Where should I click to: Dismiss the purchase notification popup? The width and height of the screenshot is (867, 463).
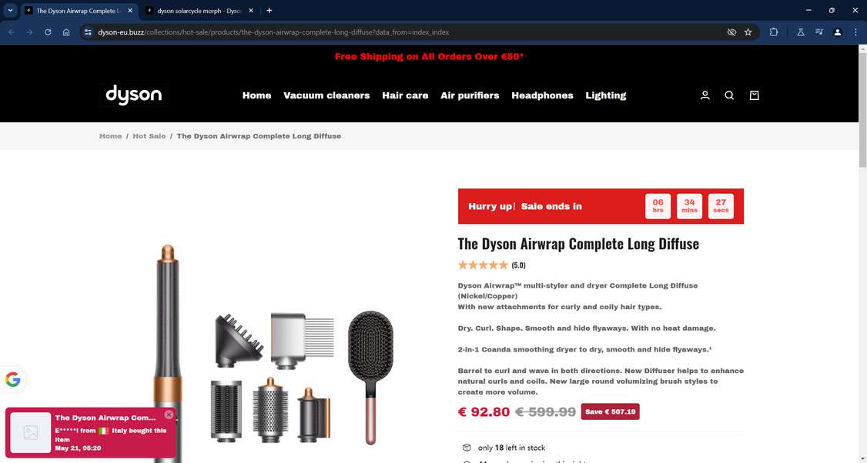click(169, 415)
